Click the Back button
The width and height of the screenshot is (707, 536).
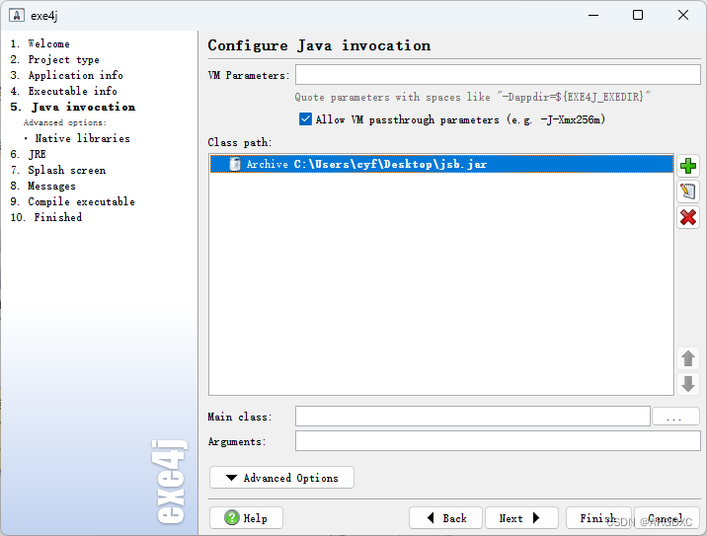[446, 518]
